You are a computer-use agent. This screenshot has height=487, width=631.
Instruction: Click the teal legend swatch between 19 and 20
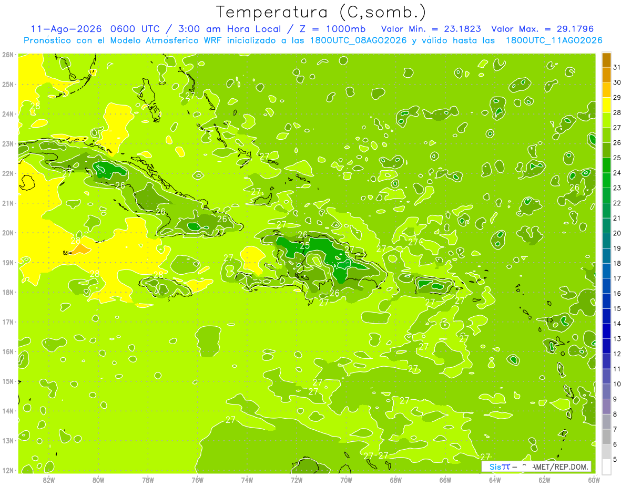607,241
